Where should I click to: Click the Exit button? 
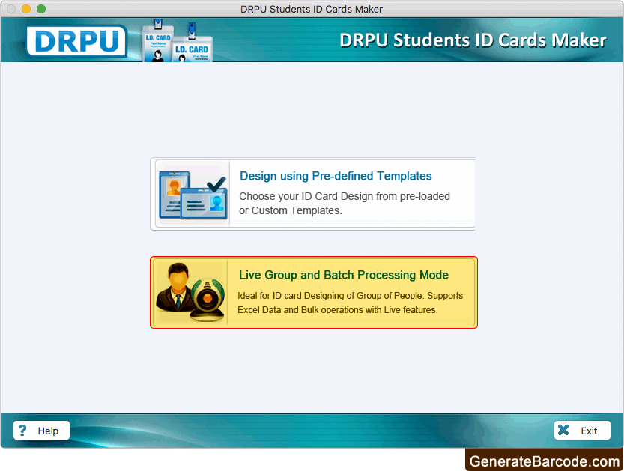pos(582,431)
